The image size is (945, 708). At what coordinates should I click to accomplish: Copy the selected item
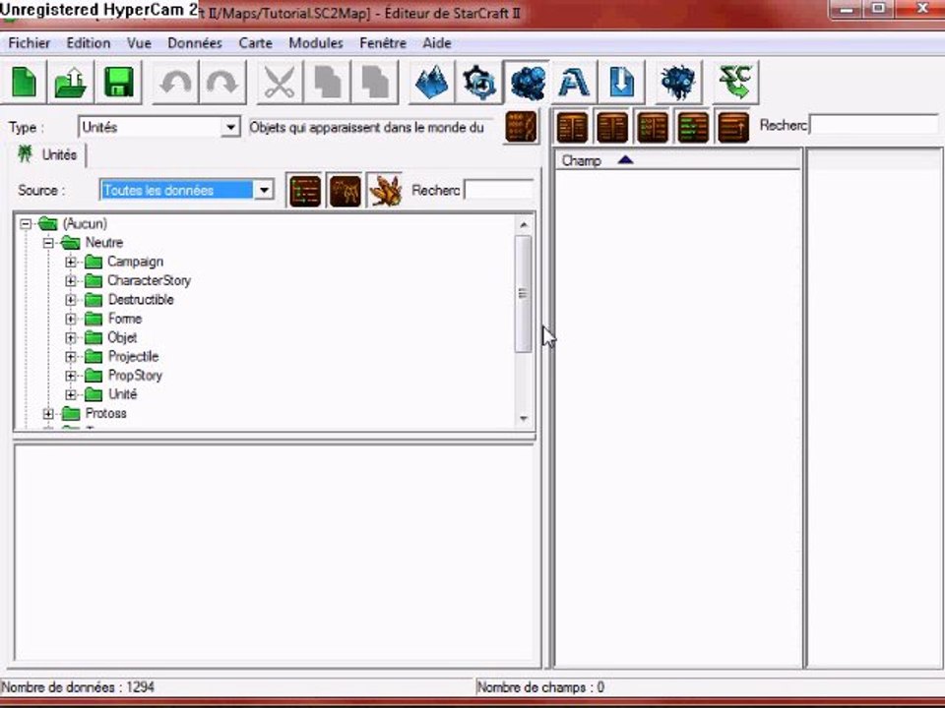[x=327, y=82]
